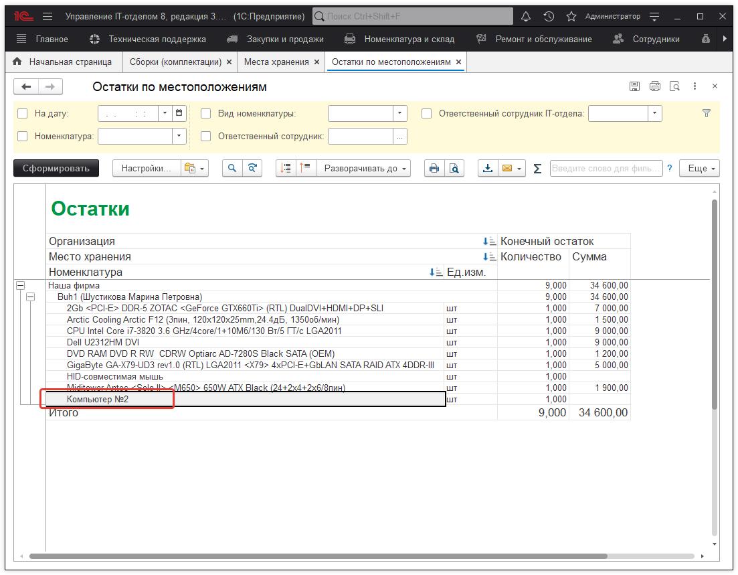Click the sum sigma icon
The image size is (738, 575).
pyautogui.click(x=537, y=169)
